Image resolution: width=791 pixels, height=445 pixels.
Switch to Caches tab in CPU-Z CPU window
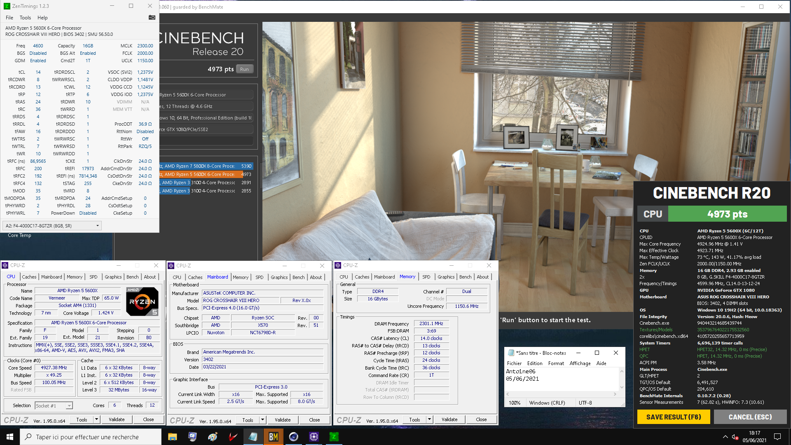(29, 277)
